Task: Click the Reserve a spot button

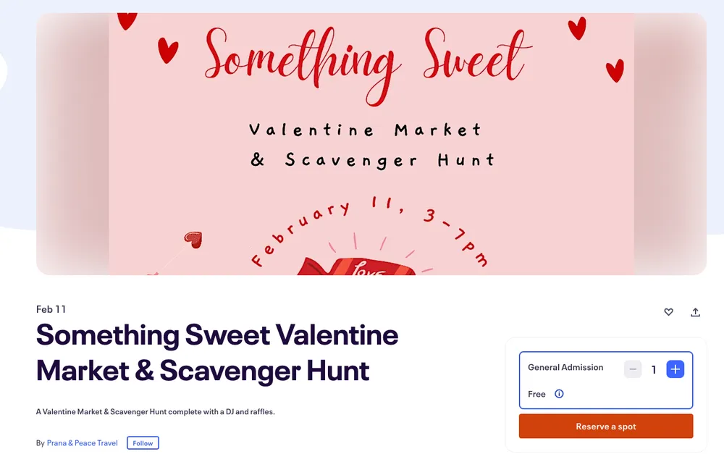Action: (x=605, y=426)
